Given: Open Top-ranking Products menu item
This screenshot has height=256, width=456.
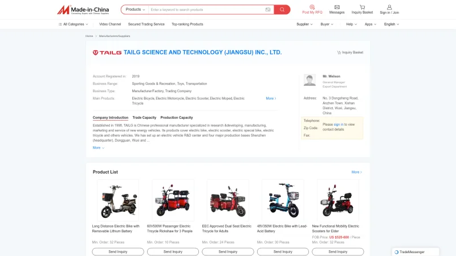Looking at the screenshot, I should click(188, 24).
